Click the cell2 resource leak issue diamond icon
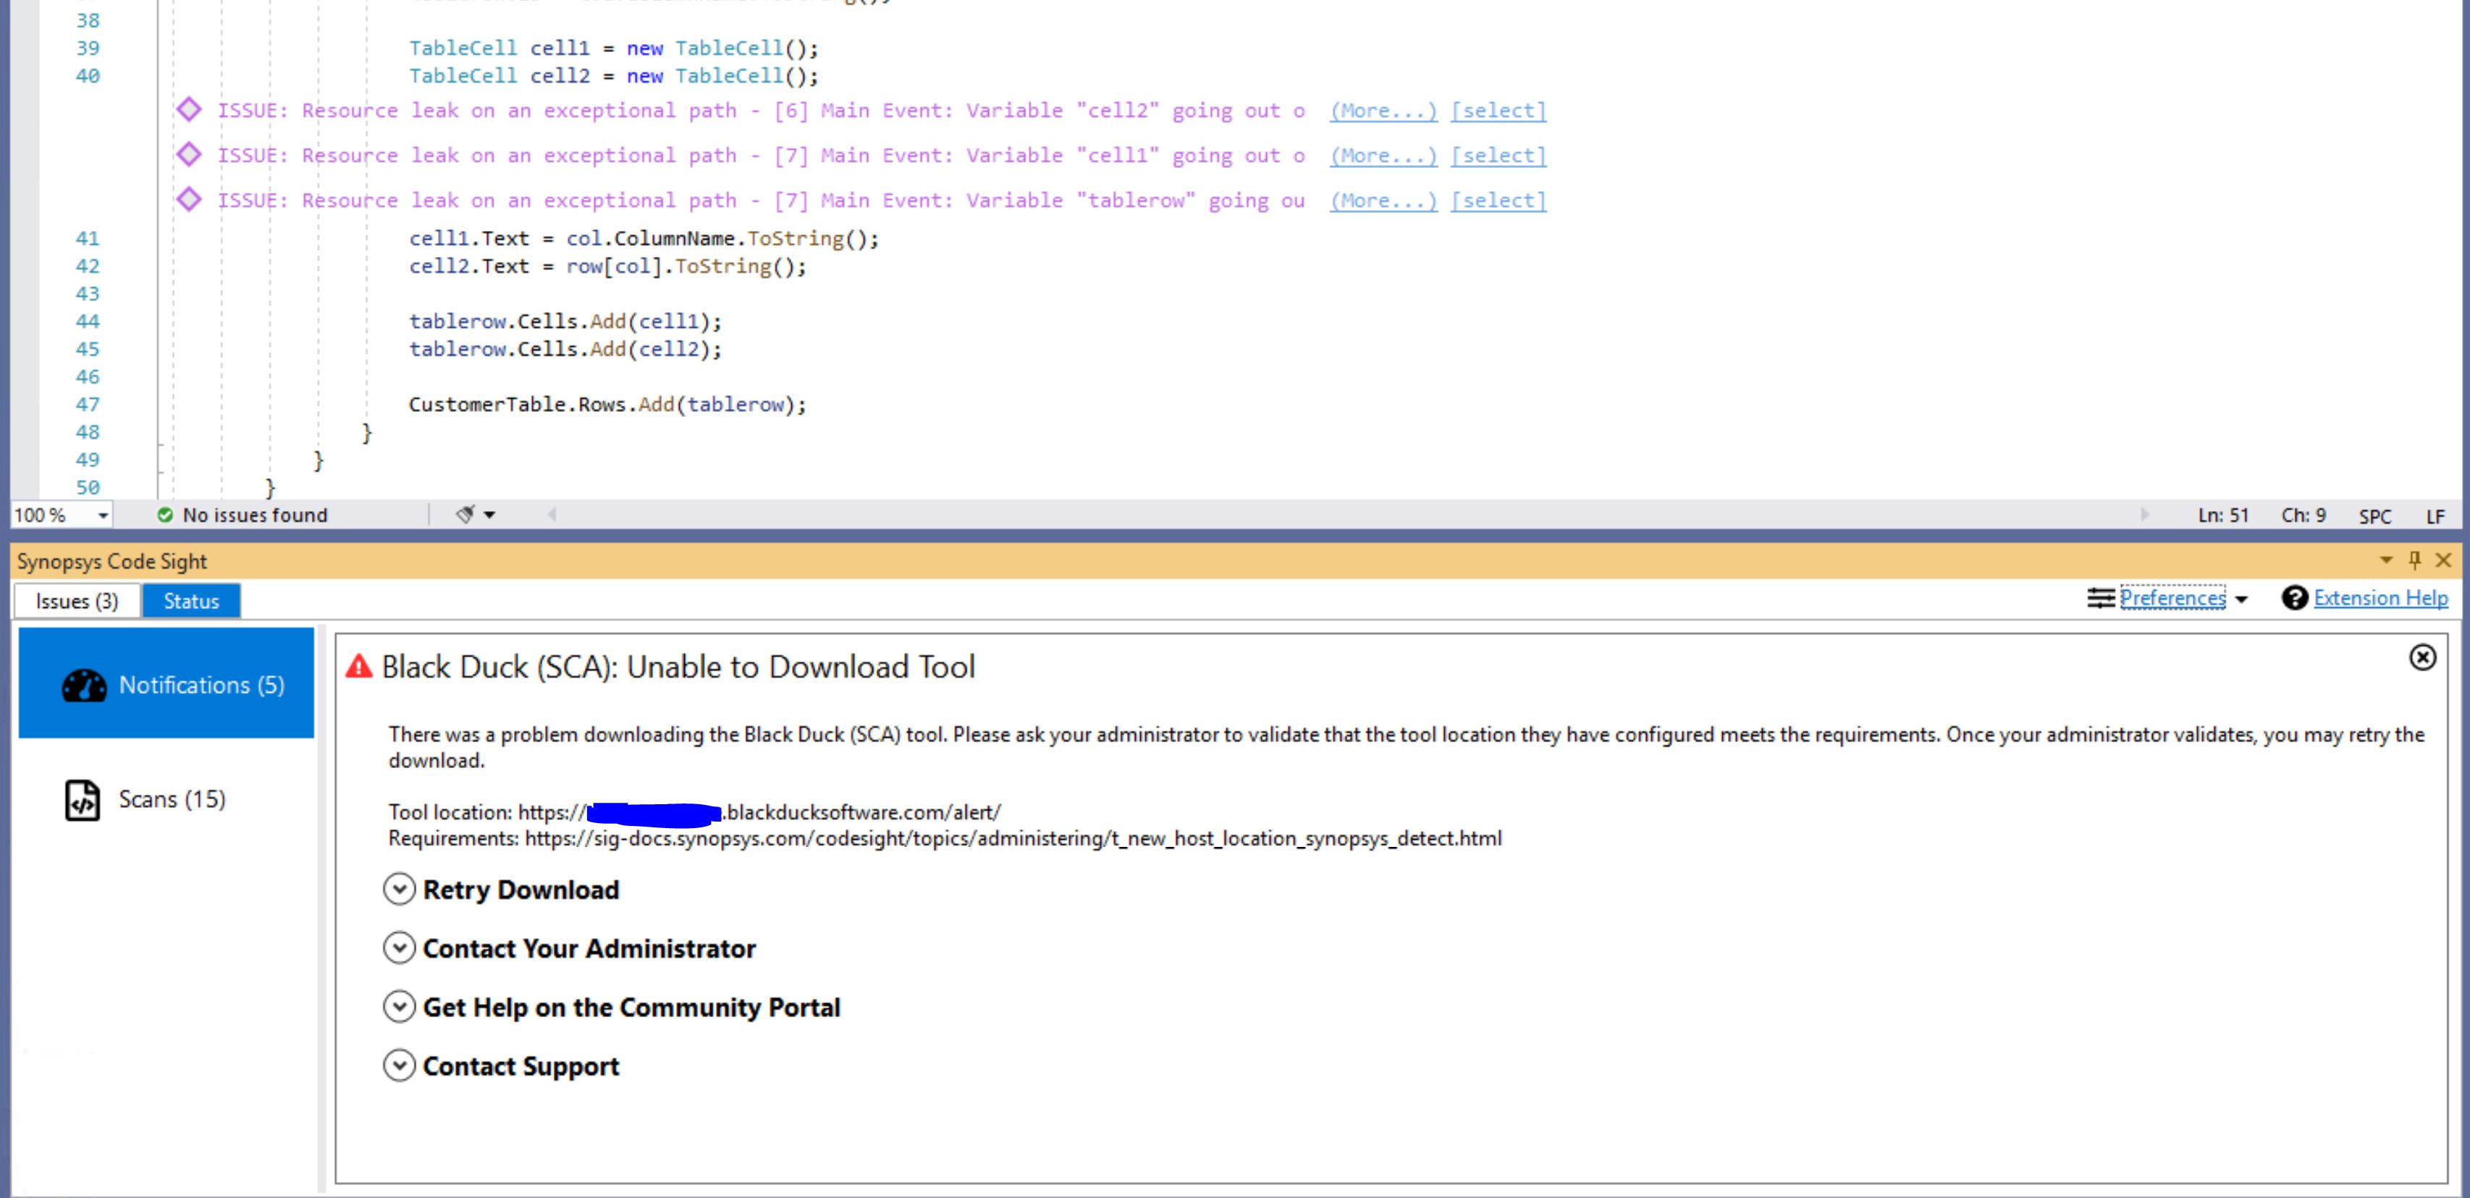Image resolution: width=2470 pixels, height=1198 pixels. point(189,110)
